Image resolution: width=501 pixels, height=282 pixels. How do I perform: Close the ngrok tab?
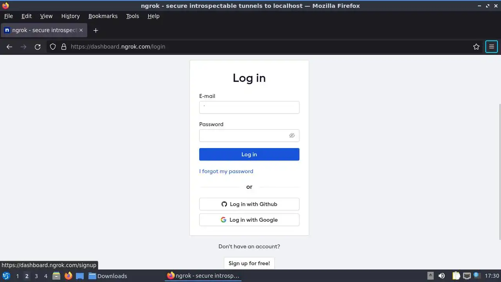81,30
